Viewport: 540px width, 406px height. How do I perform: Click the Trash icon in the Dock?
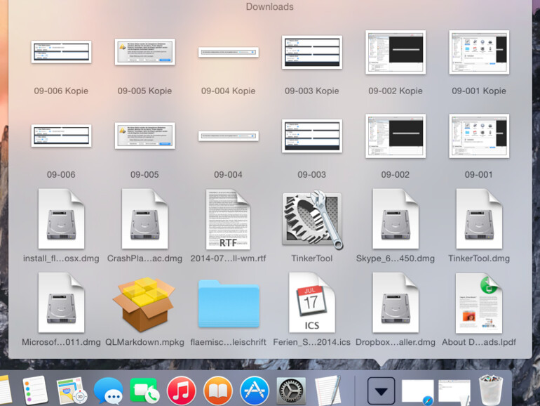point(491,390)
